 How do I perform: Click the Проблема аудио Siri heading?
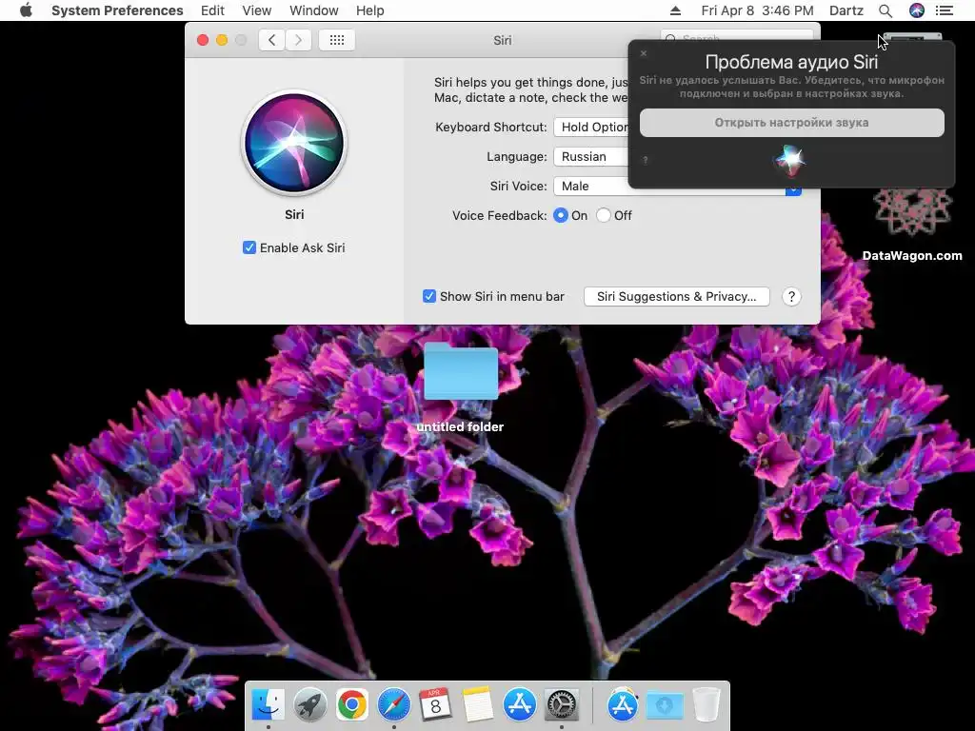pos(791,62)
